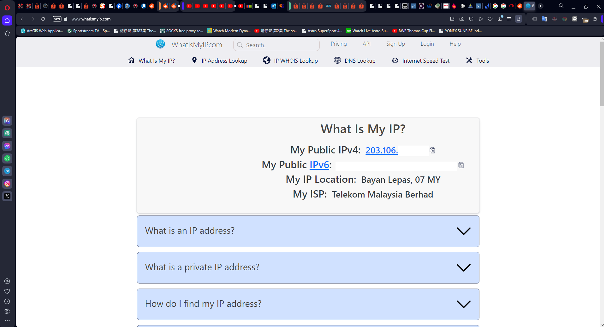606x327 pixels.
Task: Click the page vertical scrollbar thumb
Action: [x=602, y=74]
